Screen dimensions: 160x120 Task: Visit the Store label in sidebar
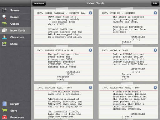pyautogui.click(x=14, y=111)
